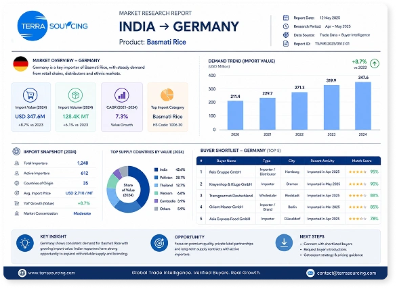This screenshot has width=397, height=289.
Task: Select the Reis Gruppe GmbH row
Action: click(289, 172)
